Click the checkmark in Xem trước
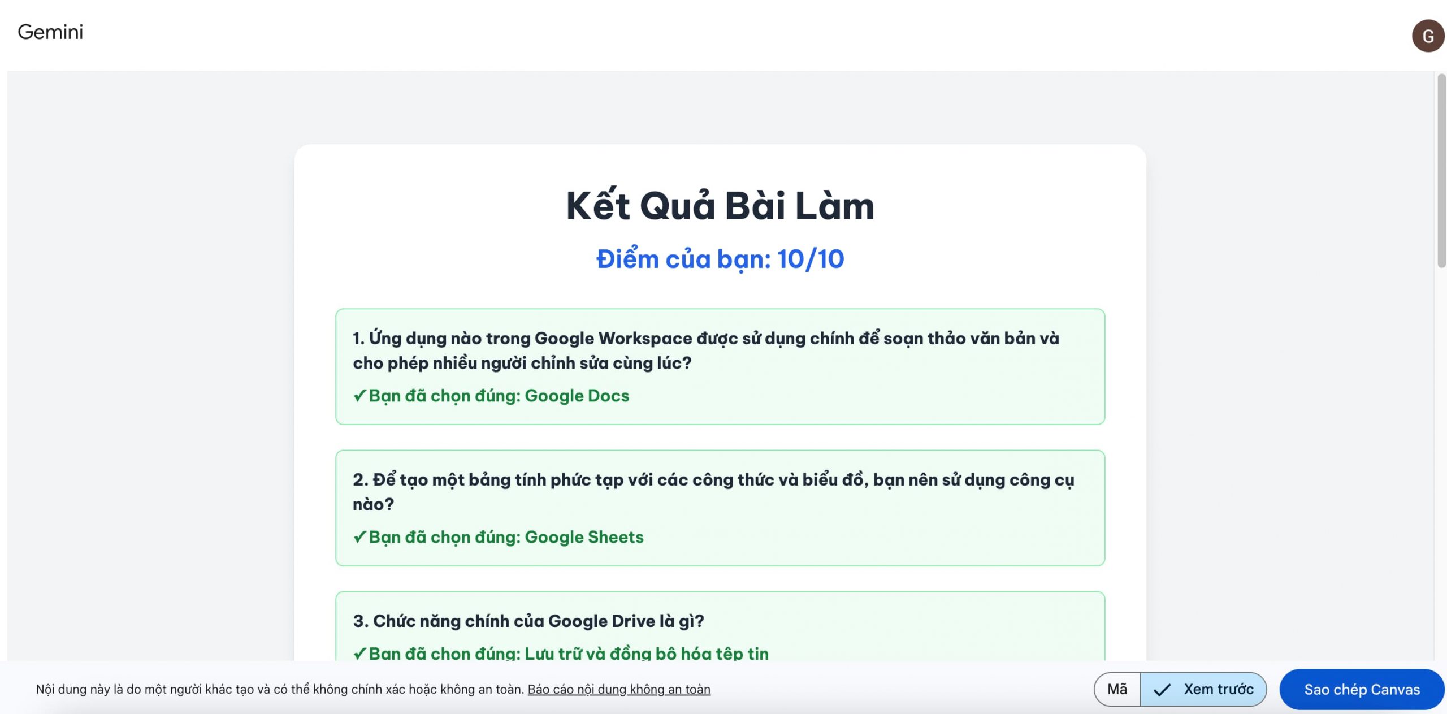The image size is (1447, 714). tap(1162, 690)
